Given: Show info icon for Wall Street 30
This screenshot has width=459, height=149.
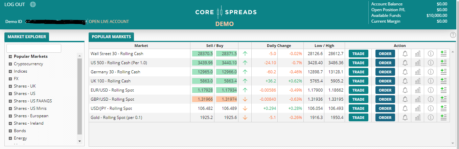Looking at the screenshot, I should point(431,53).
